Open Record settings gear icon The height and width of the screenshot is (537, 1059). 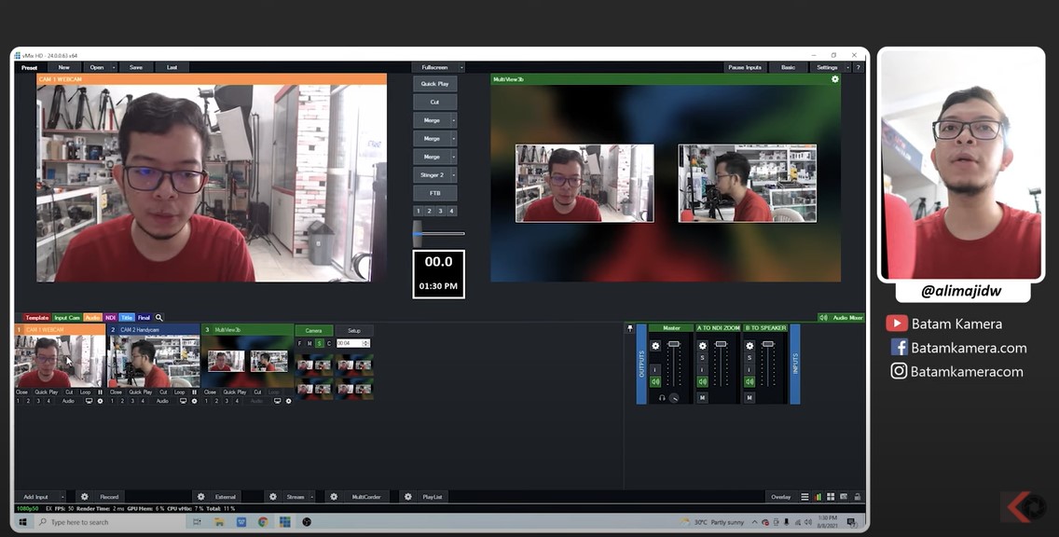84,497
